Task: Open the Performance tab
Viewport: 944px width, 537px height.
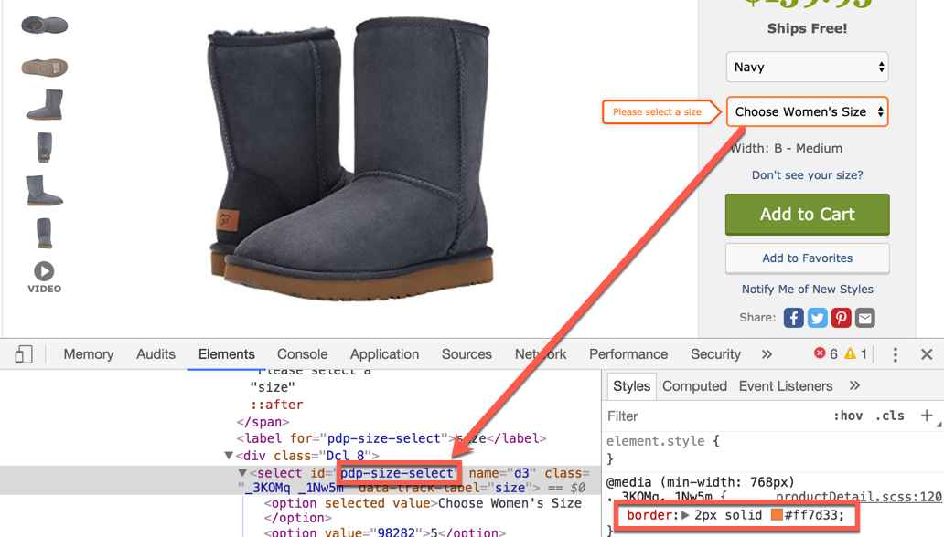Action: (628, 354)
